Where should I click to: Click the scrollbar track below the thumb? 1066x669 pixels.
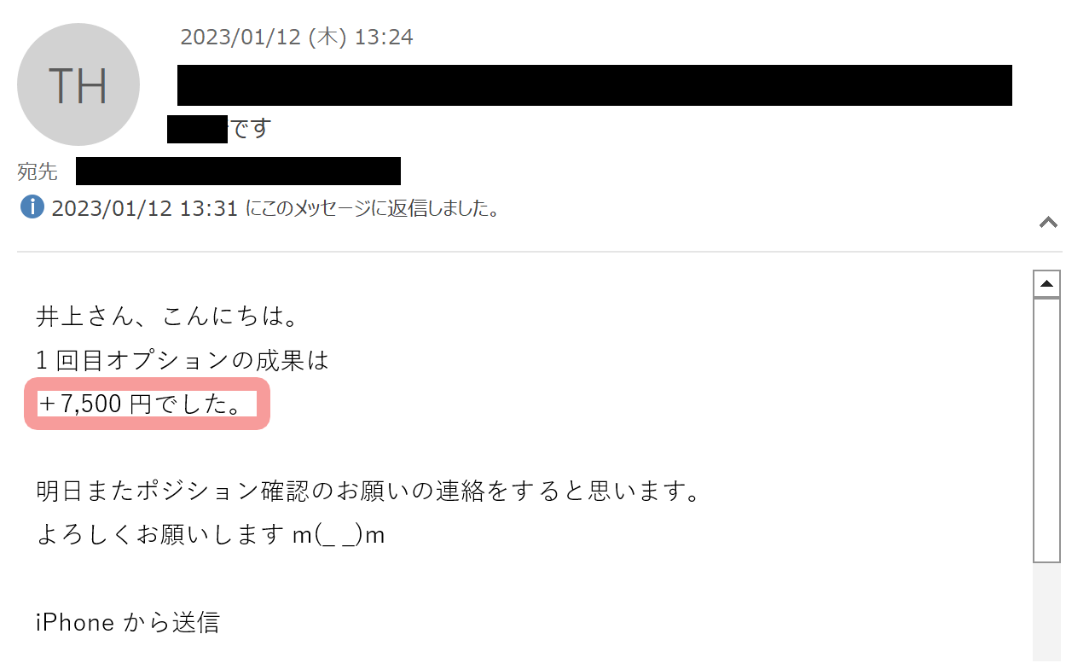pos(1046,612)
